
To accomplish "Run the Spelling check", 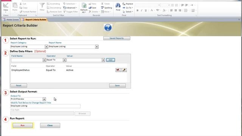I will click(x=107, y=8).
